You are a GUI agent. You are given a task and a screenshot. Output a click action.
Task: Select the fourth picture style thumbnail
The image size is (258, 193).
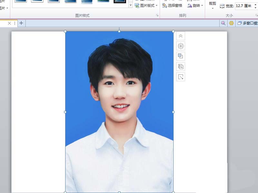[70, 1]
